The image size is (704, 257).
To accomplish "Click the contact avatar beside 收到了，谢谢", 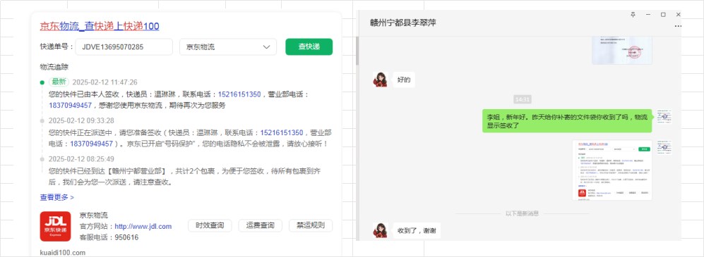I will point(380,230).
